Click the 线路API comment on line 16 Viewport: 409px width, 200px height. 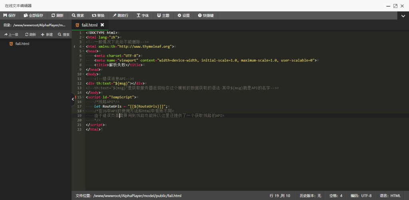[105, 102]
